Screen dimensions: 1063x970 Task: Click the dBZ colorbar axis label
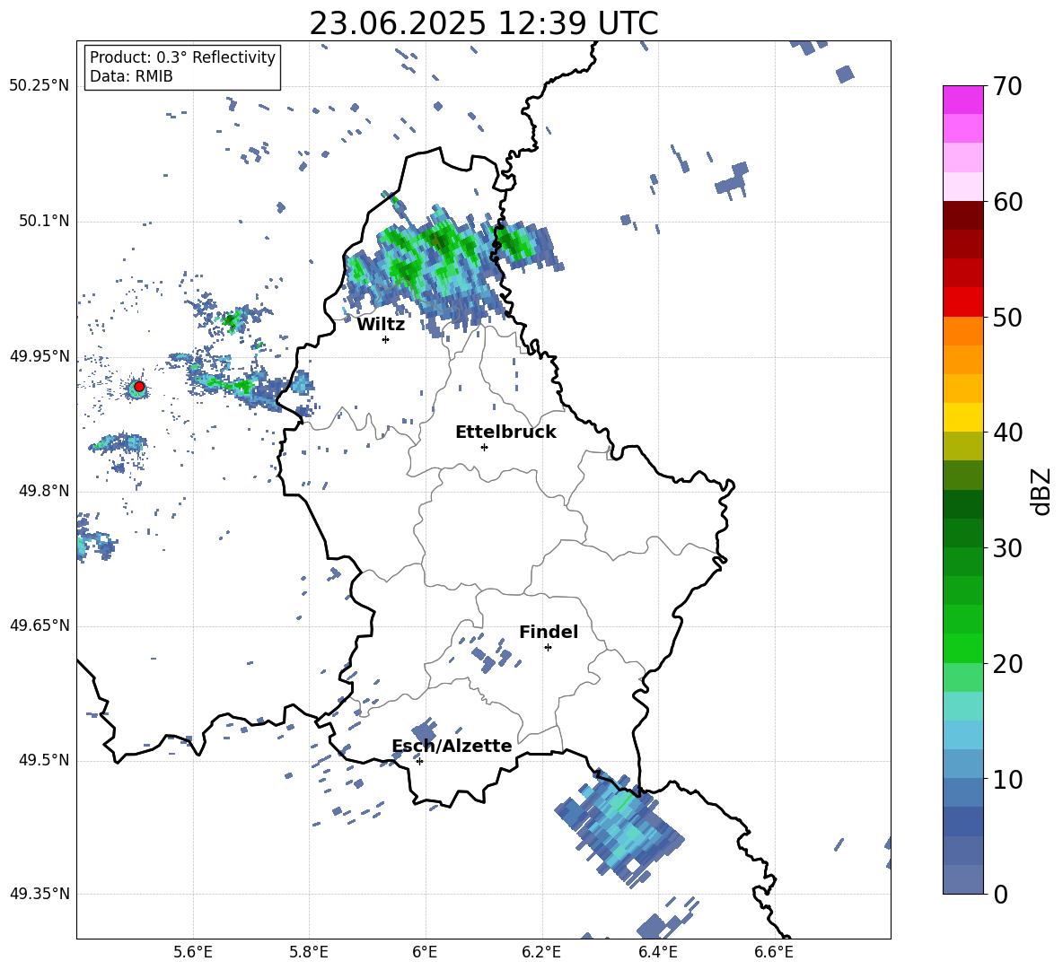pyautogui.click(x=1041, y=491)
